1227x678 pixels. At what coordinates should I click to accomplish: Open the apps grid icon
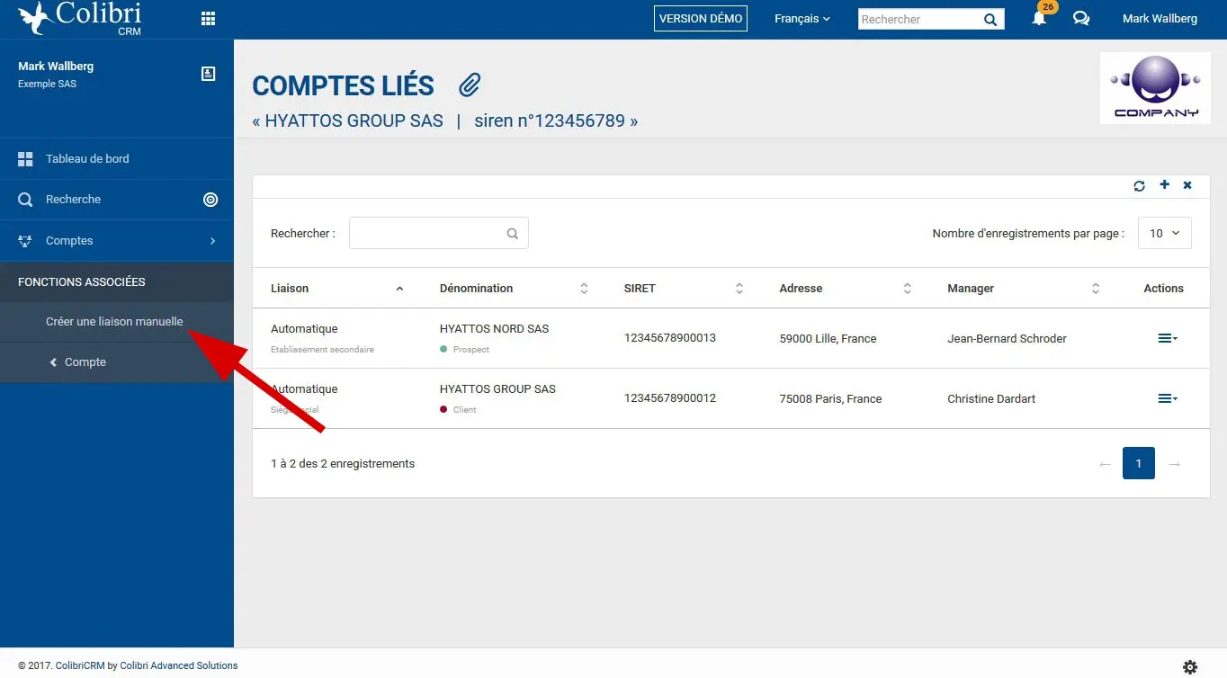coord(208,19)
